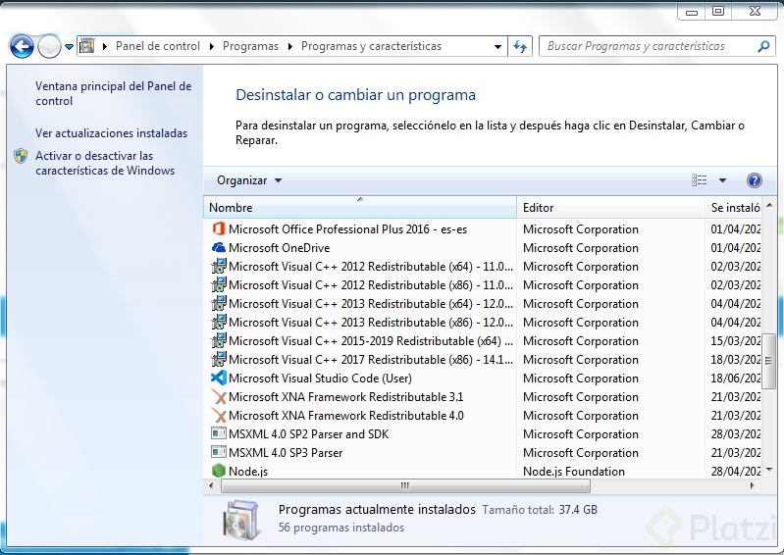
Task: Open the Organizar menu
Action: click(249, 180)
